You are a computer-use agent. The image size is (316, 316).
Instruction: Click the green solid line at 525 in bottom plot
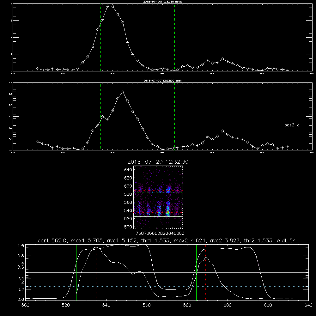point(76,272)
